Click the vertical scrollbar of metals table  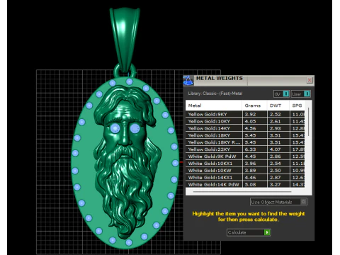pos(308,123)
